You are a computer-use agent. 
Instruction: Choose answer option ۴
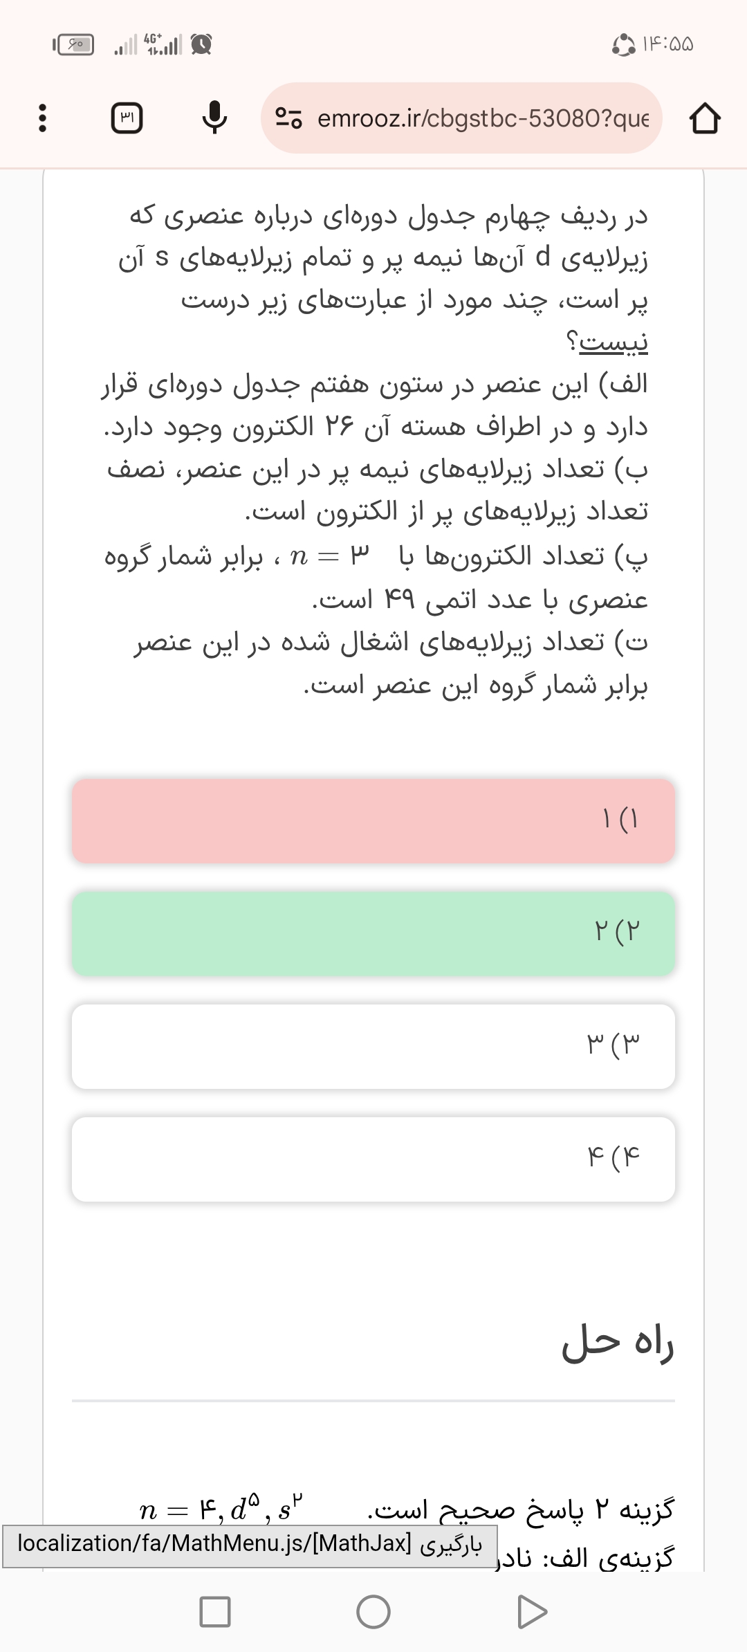(373, 1159)
